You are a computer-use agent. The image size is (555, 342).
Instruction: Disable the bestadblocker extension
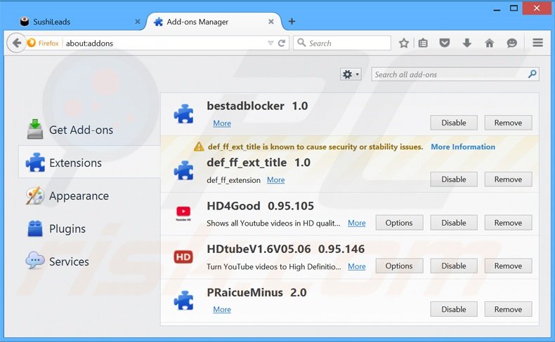coord(453,123)
